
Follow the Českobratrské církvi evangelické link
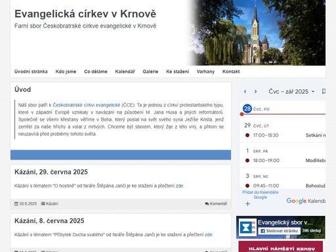pos(87,105)
